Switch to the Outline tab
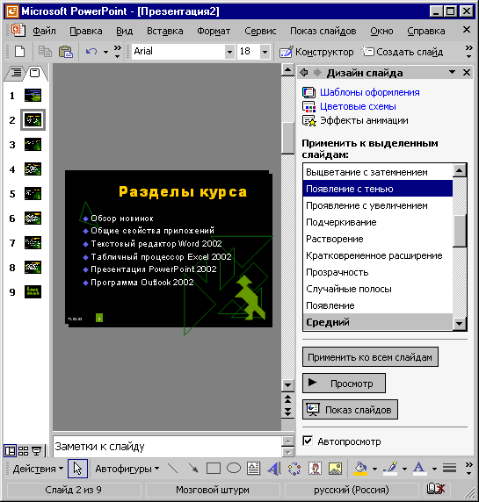Image resolution: width=479 pixels, height=502 pixels. click(16, 73)
